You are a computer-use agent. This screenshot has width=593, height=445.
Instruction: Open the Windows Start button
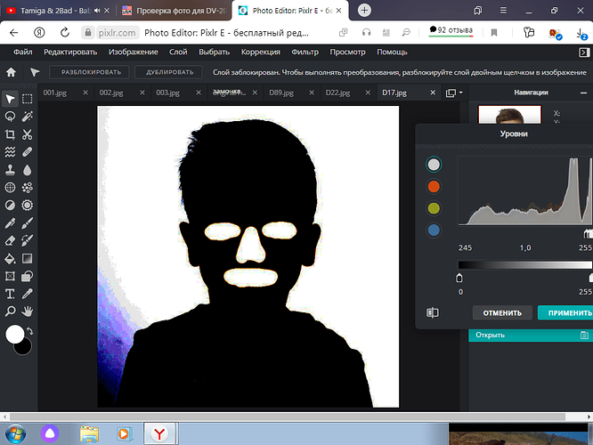pyautogui.click(x=16, y=433)
